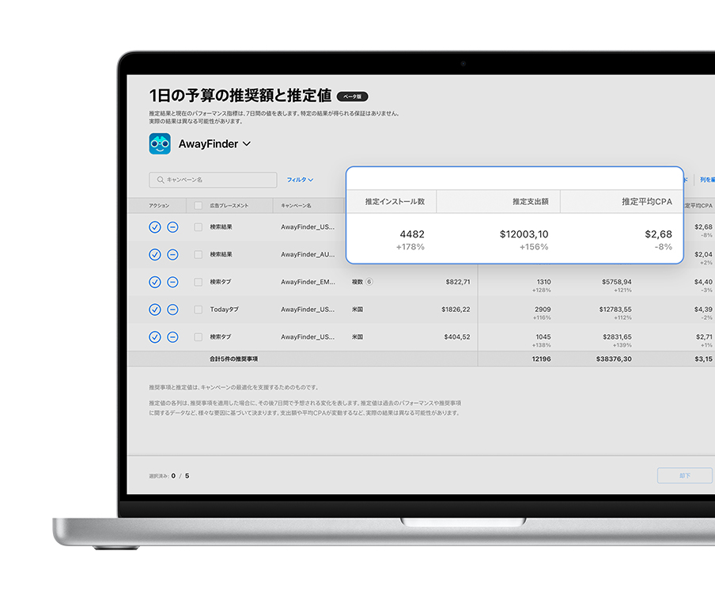This screenshot has width=715, height=600.
Task: Expand the フィルタ dropdown
Action: pos(300,180)
